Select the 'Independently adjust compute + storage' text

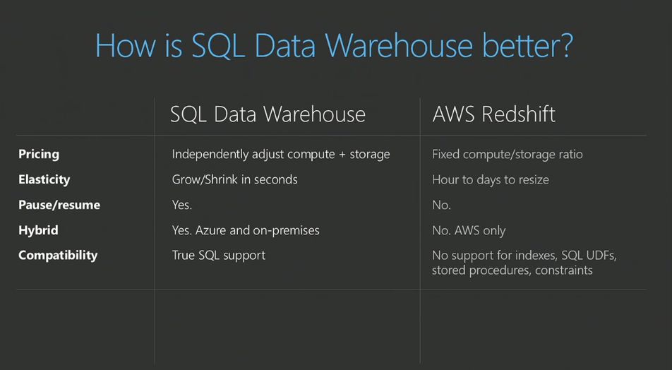pyautogui.click(x=281, y=154)
